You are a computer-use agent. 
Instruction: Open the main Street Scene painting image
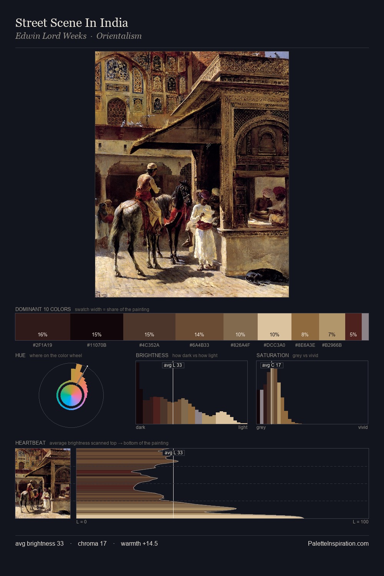click(192, 174)
